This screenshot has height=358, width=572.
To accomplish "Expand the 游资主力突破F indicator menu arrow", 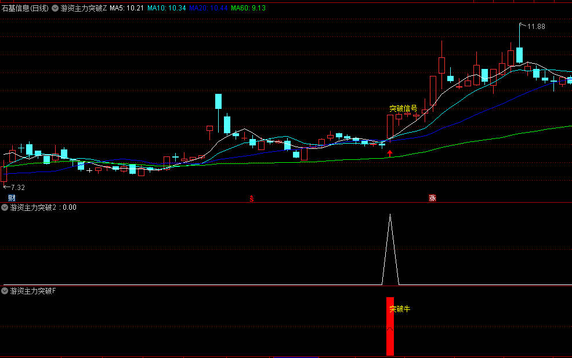I will click(x=5, y=291).
